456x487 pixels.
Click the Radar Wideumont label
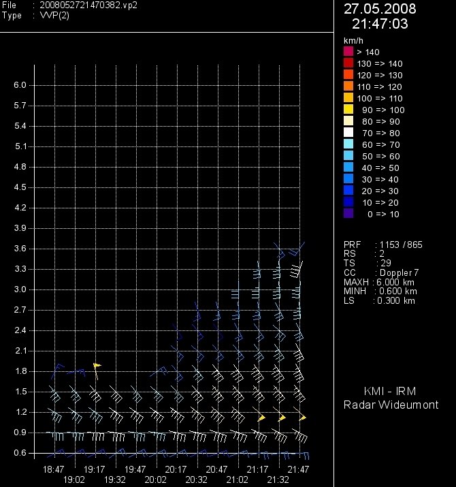tap(391, 405)
